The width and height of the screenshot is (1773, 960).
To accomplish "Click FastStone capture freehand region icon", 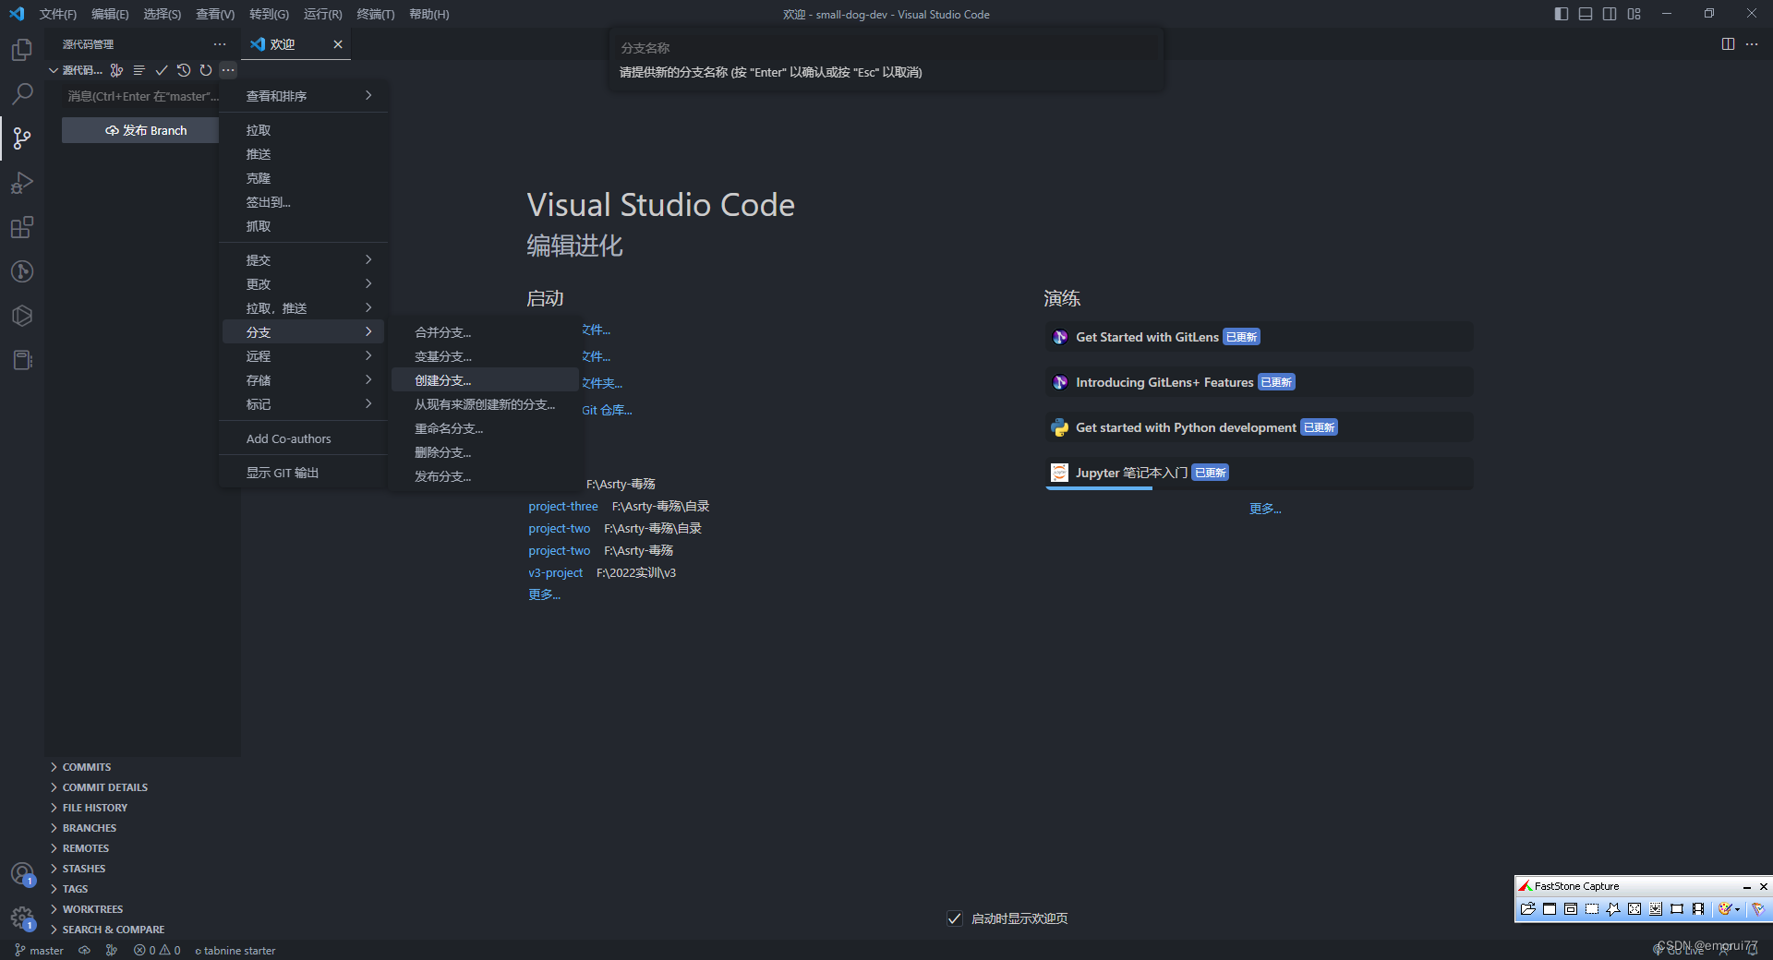I will (1613, 909).
